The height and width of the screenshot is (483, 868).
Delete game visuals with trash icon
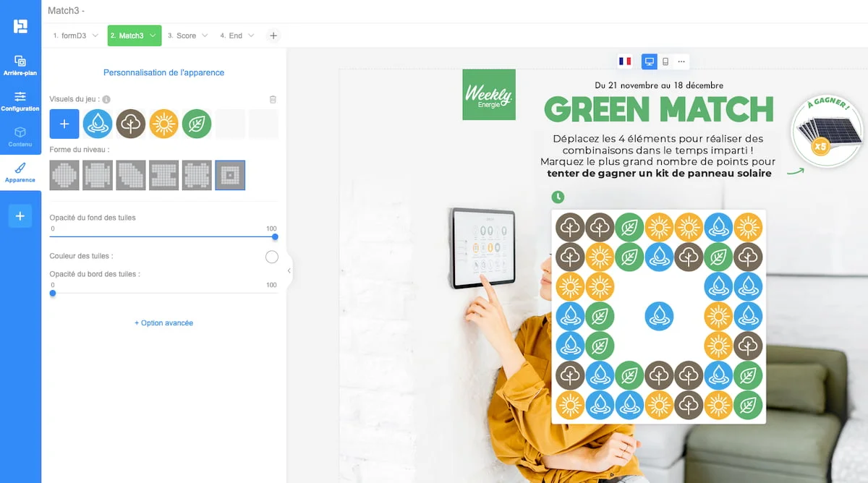pos(273,99)
